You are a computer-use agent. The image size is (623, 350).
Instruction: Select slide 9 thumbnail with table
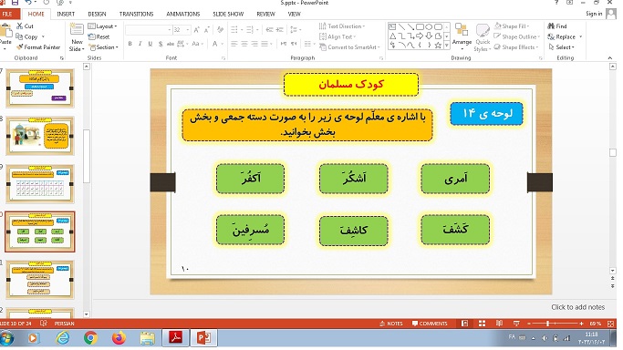[x=40, y=183]
